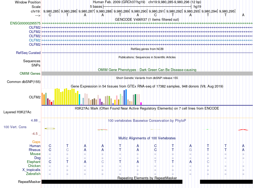Screen dimensions: 253x188
Task: Click the 100 Vert. Cons label
Action: tap(15, 127)
